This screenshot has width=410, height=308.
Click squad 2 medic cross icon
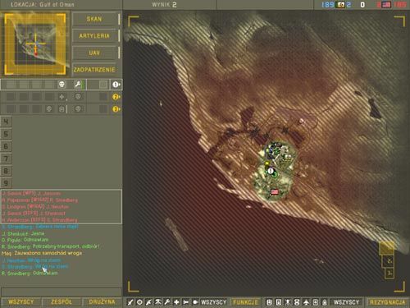tap(61, 97)
